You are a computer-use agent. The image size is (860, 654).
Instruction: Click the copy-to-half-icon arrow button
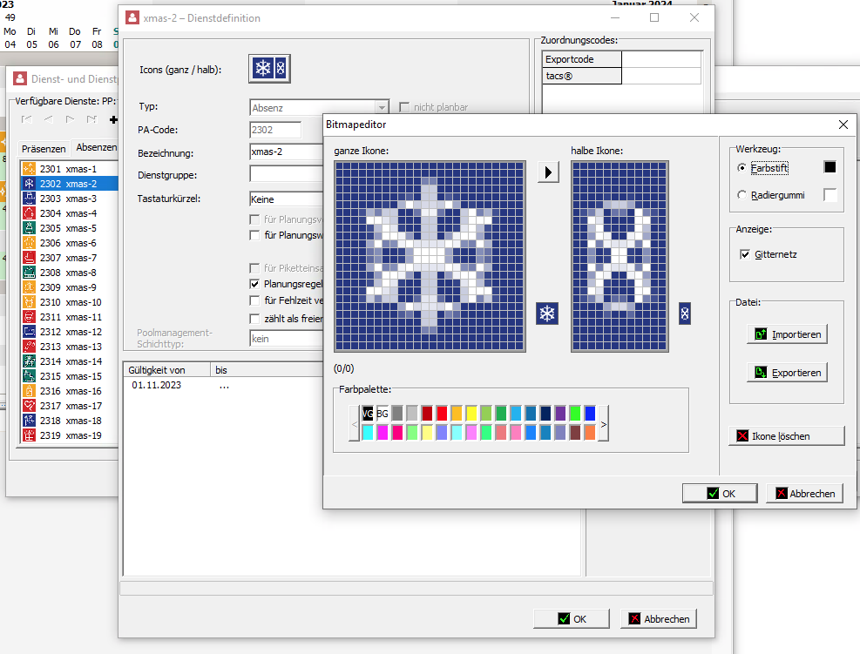547,172
